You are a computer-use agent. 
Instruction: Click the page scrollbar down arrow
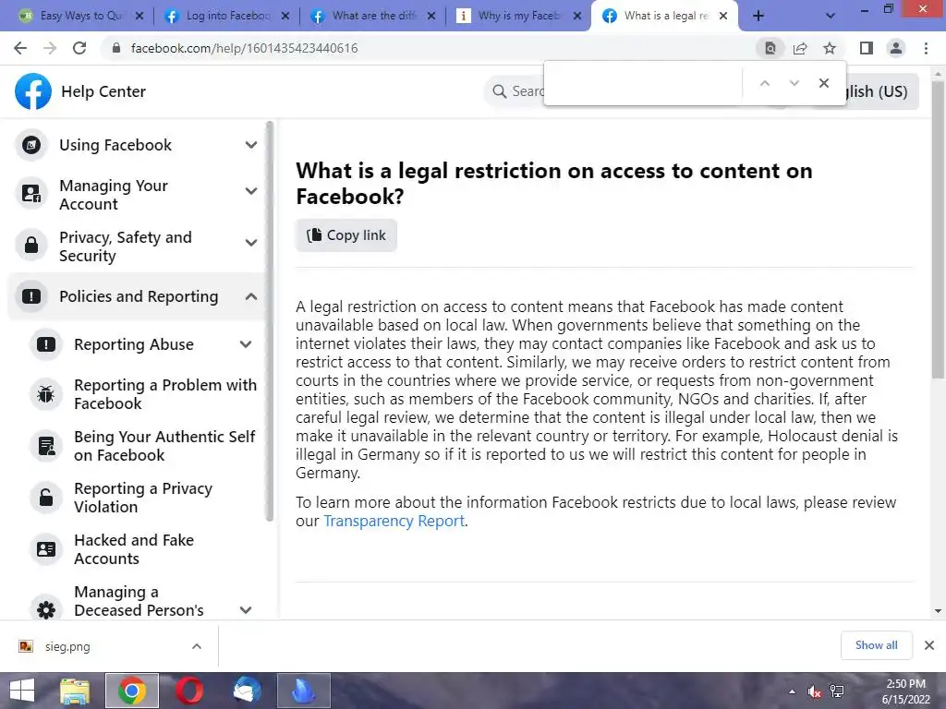(938, 611)
